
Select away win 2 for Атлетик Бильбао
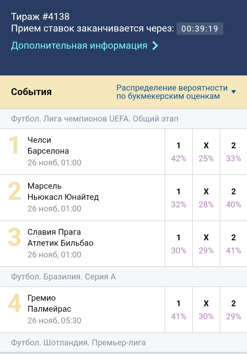[234, 244]
